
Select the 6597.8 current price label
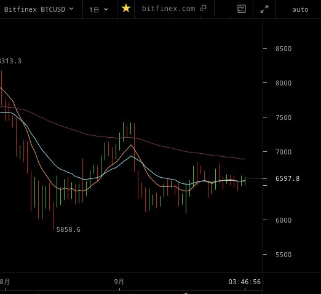tap(288, 178)
